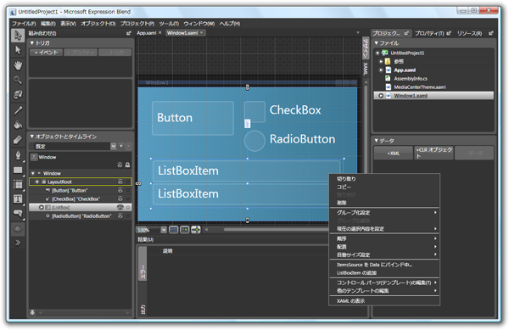This screenshot has width=509, height=330.
Task: Click the +イベント button
Action: coord(46,53)
